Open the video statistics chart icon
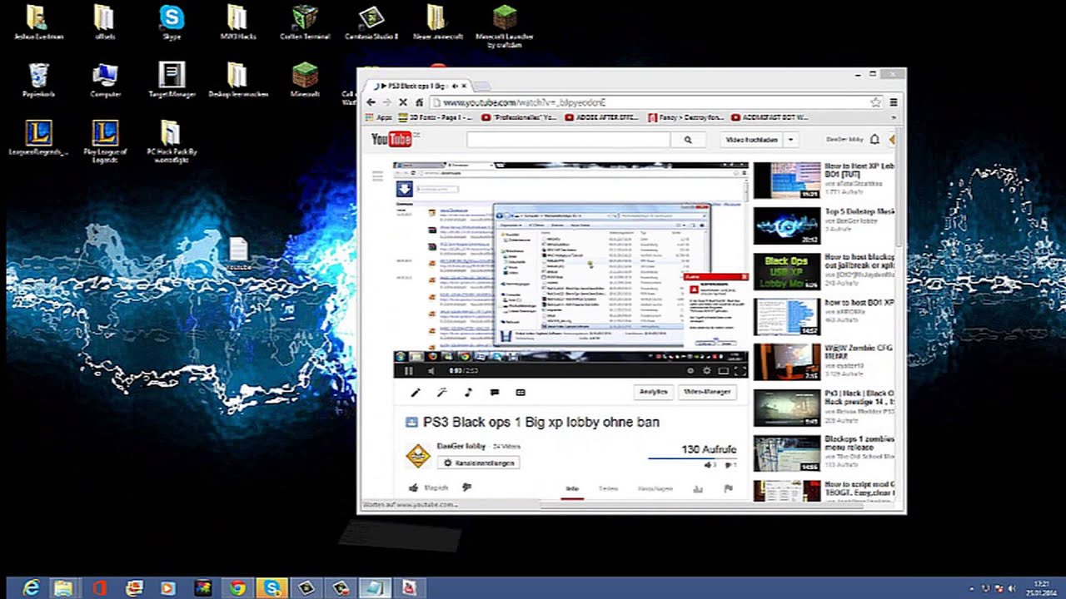This screenshot has width=1066, height=599. point(698,489)
